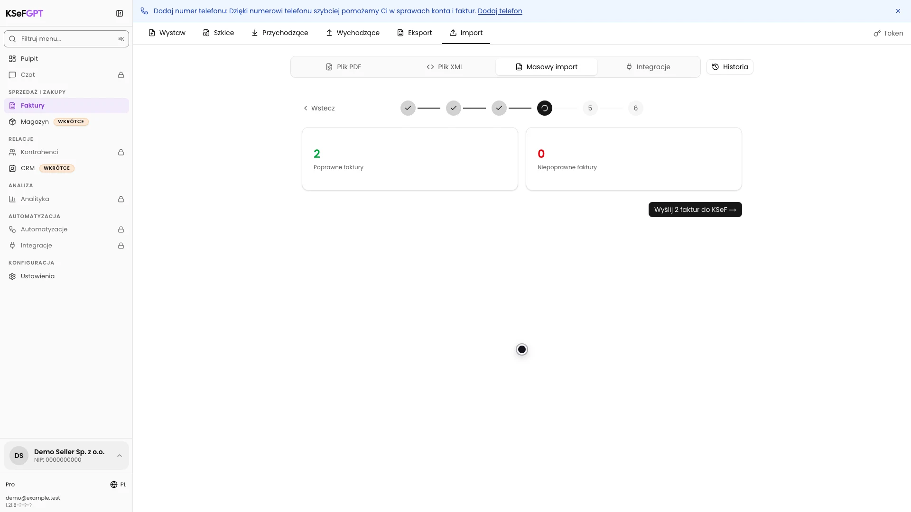The image size is (911, 512).
Task: Click the lock icon beside Automatyzacje
Action: pos(121,229)
